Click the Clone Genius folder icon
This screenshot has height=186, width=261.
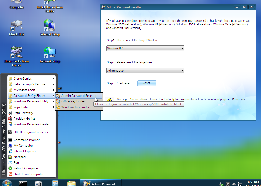tap(10, 79)
